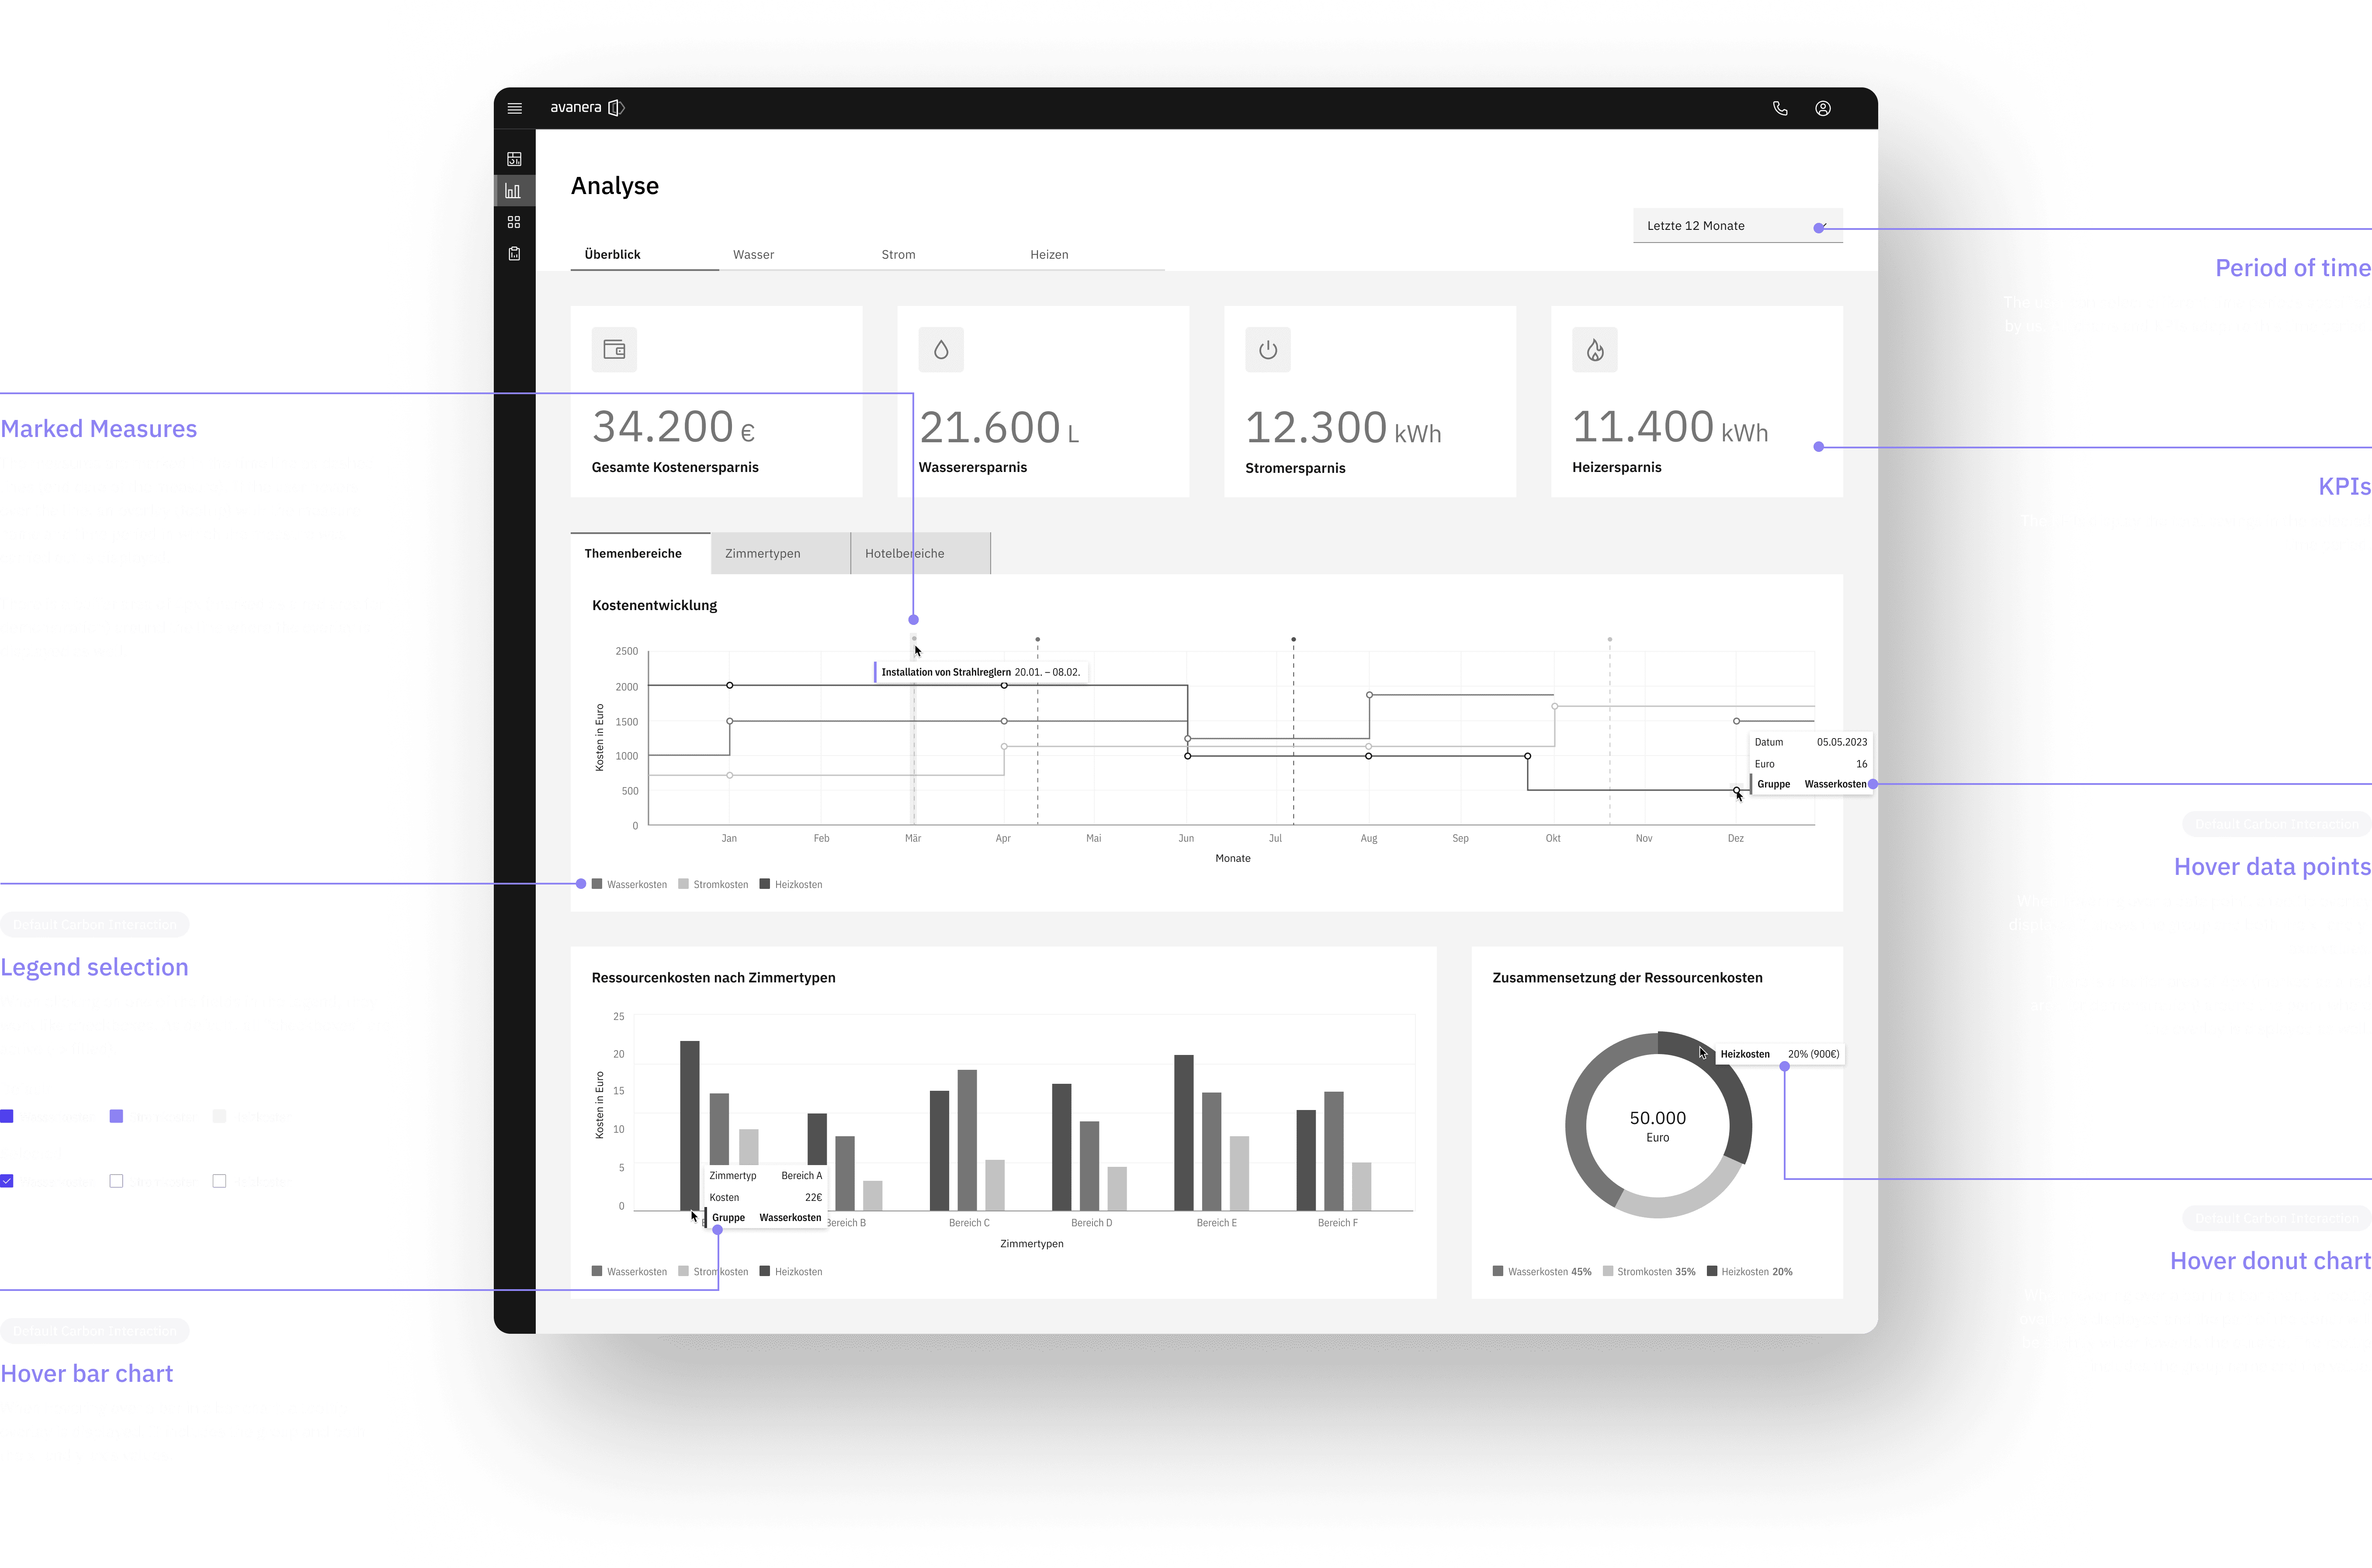Toggle Stromkosten in Kostenentwicklung legend

[713, 884]
